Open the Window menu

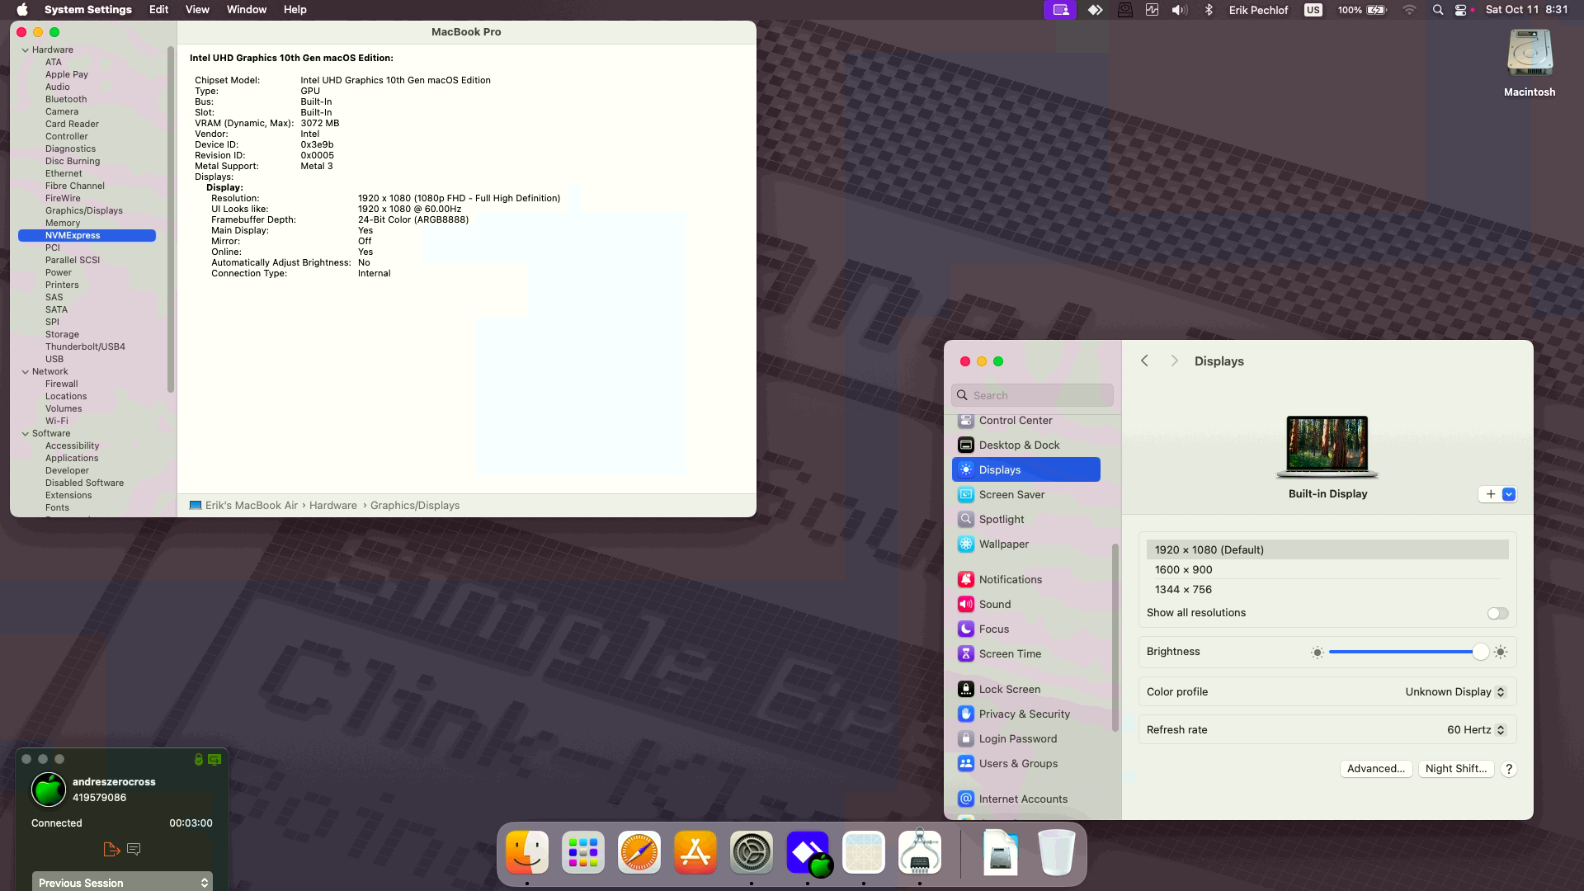246,10
